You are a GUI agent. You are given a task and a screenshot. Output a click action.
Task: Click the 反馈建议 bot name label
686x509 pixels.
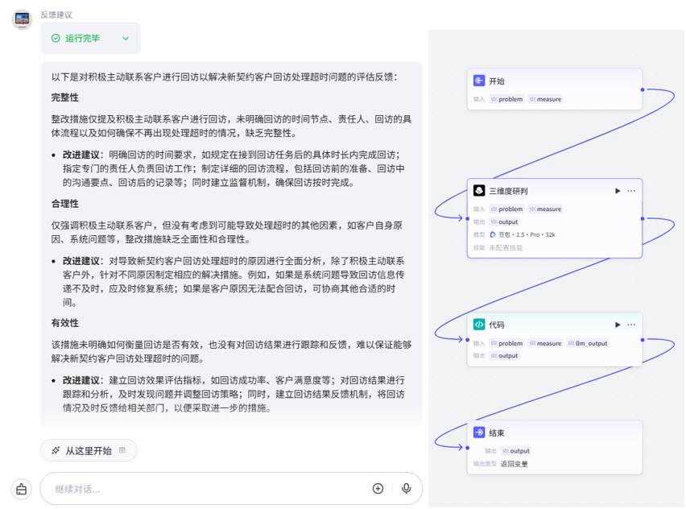56,14
